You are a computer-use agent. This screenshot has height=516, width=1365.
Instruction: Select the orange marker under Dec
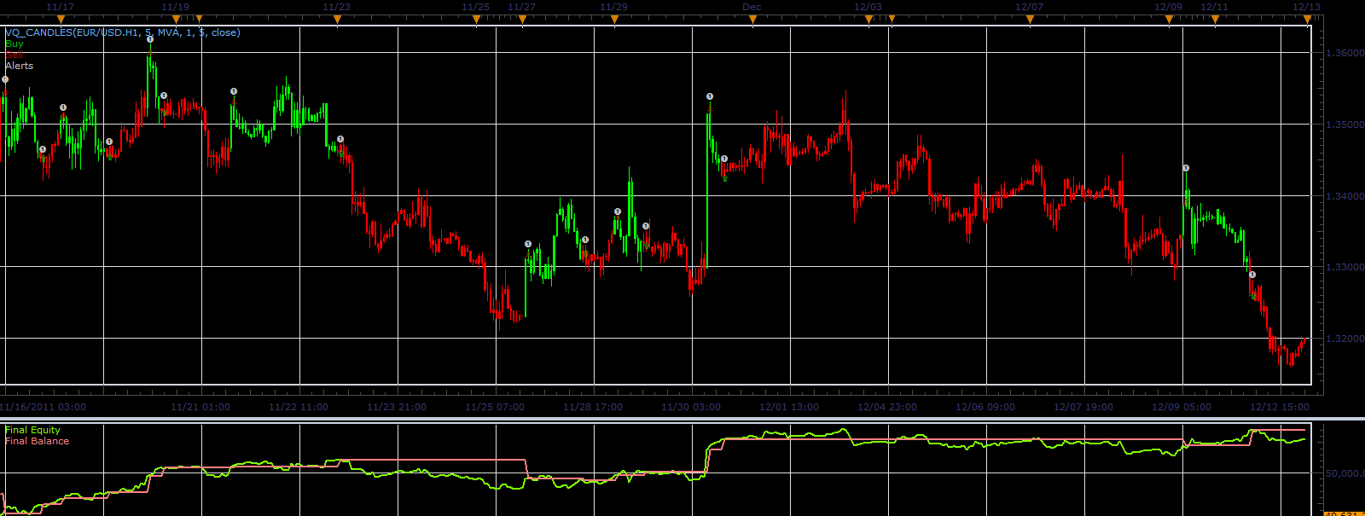pyautogui.click(x=752, y=19)
